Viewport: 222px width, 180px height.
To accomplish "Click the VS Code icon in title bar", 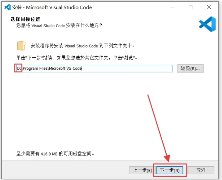I will [7, 7].
